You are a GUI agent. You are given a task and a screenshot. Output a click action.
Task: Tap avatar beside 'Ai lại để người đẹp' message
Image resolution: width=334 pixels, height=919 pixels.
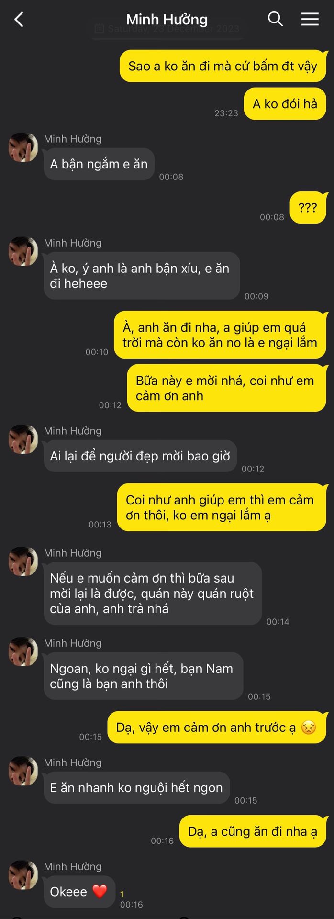[23, 439]
